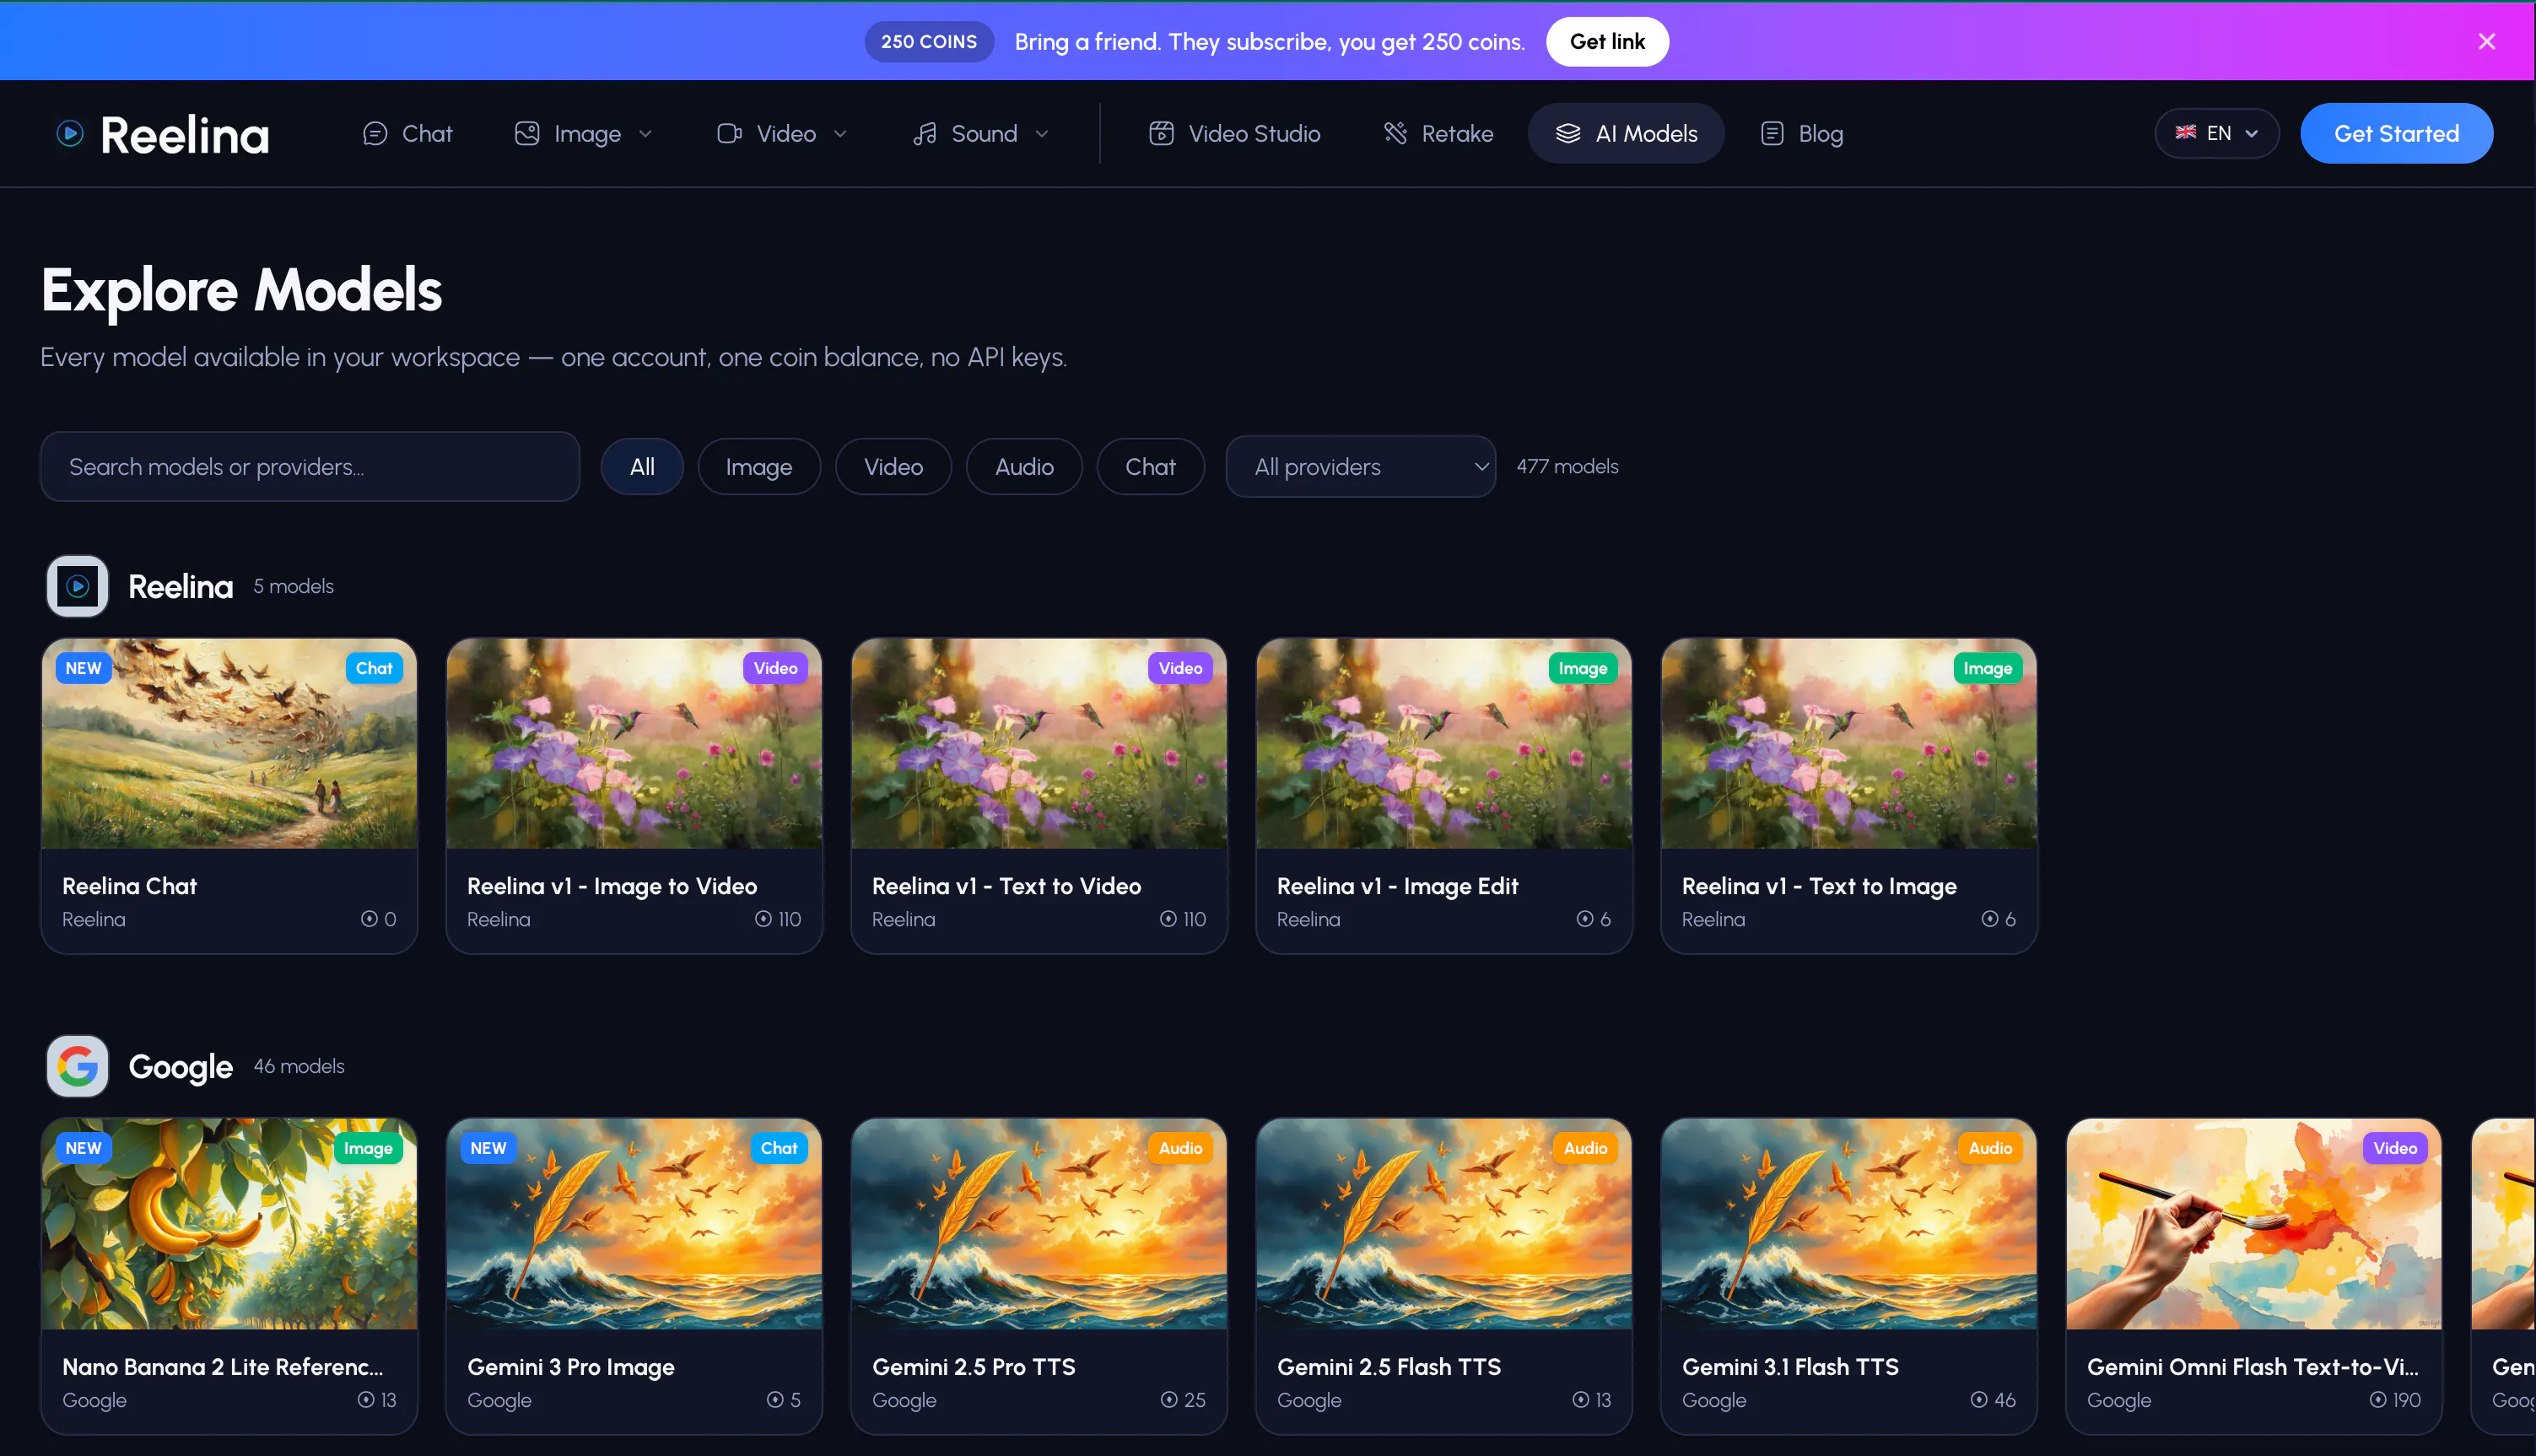Open the Nano Banana 2 Lite thumbnail
2536x1456 pixels.
229,1224
